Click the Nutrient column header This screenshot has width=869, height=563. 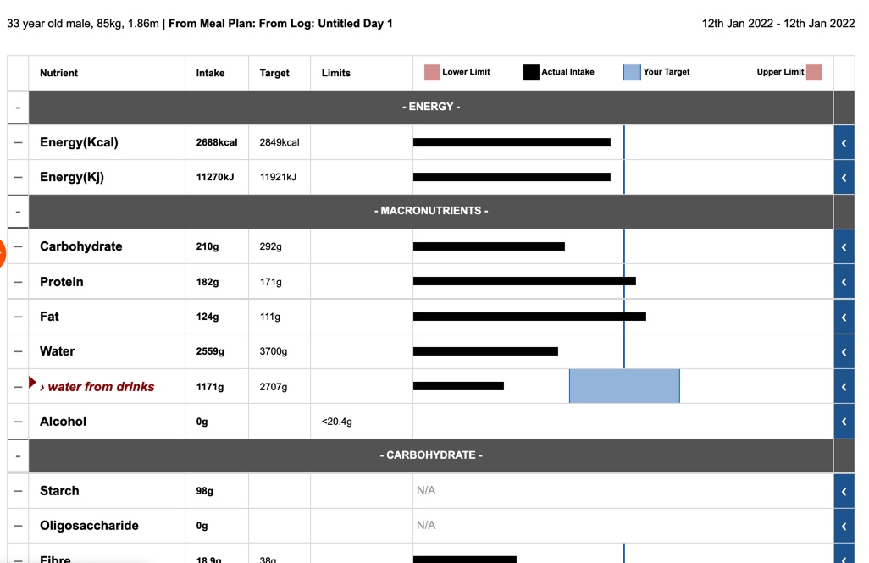point(58,74)
